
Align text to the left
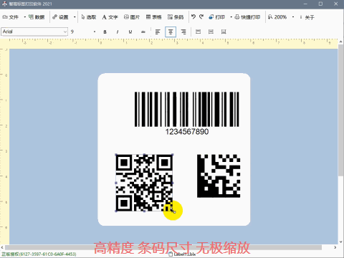158,32
